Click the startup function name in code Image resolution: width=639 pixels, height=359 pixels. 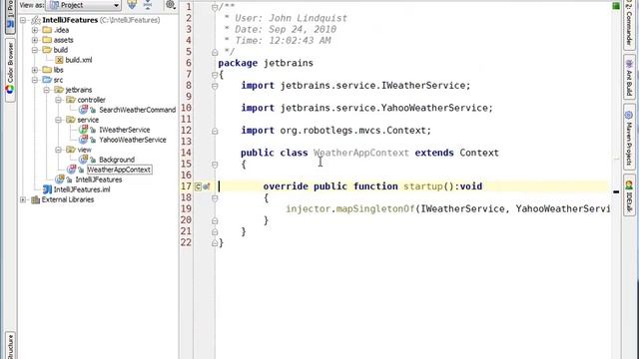click(x=423, y=186)
